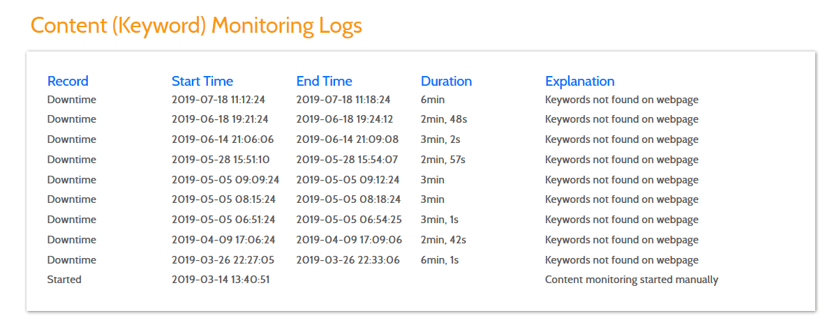Screen dimensions: 839x334
Task: Select end time 2019-06-18 19:24:12
Action: click(344, 119)
